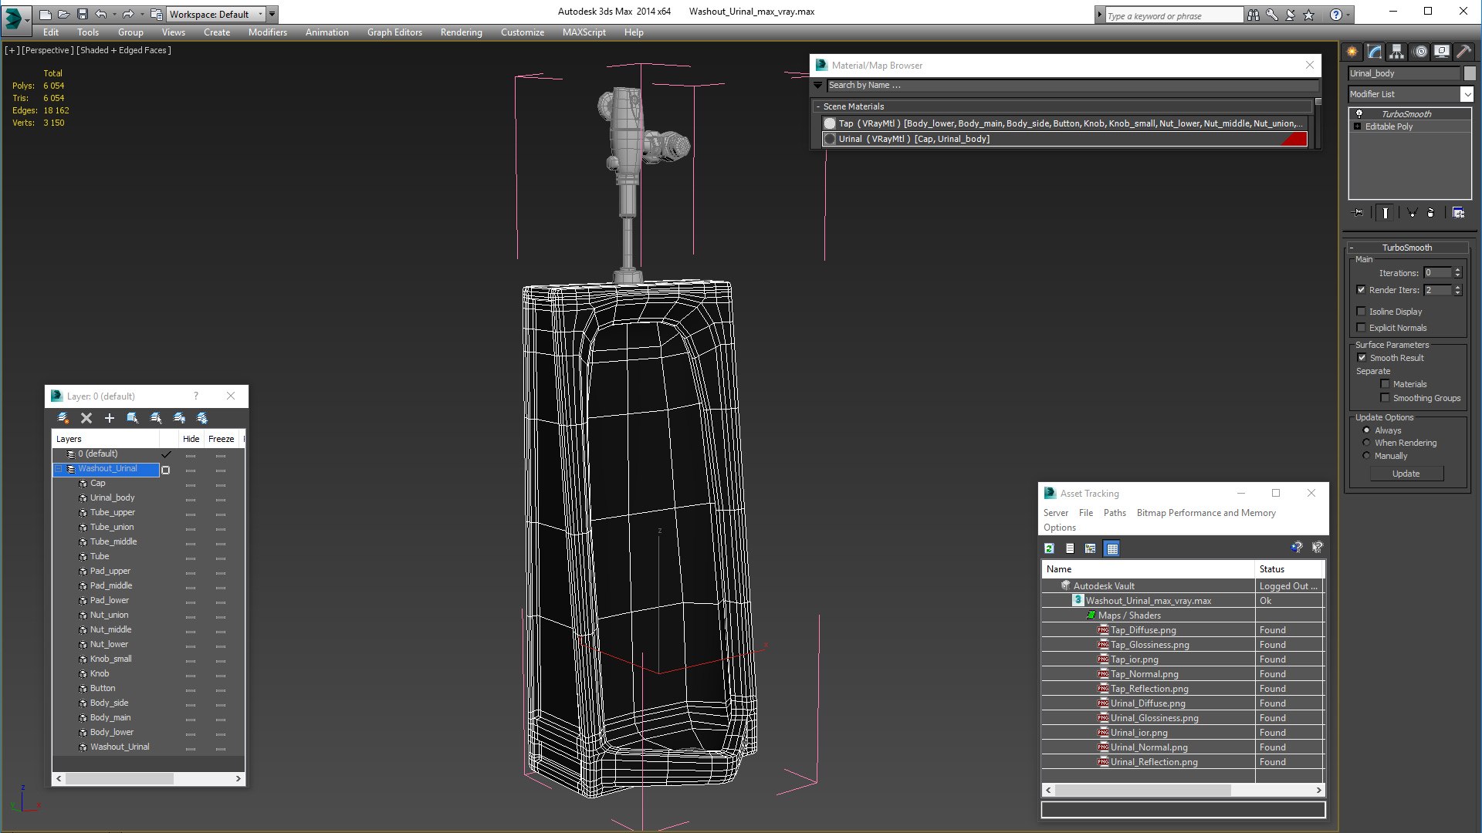Screen dimensions: 1482x833
Task: Click the favorites star icon in title bar
Action: pyautogui.click(x=1308, y=15)
